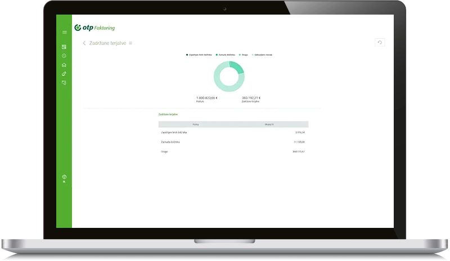Switch language using SL label in sidebar

[64, 182]
